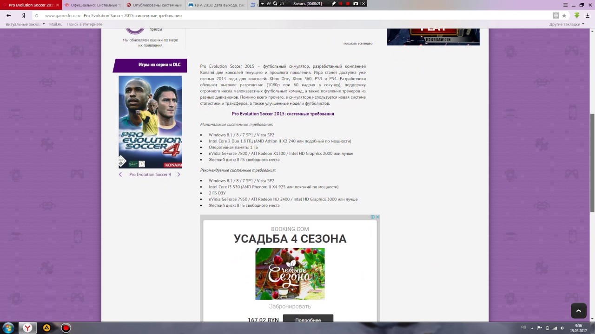This screenshot has height=334, width=595.
Task: Pause the screen recording
Action: click(341, 3)
